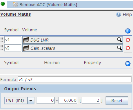Click the magnifier icon on the Gain_scalars row
Screen dimensions: 133x110
pos(120,48)
